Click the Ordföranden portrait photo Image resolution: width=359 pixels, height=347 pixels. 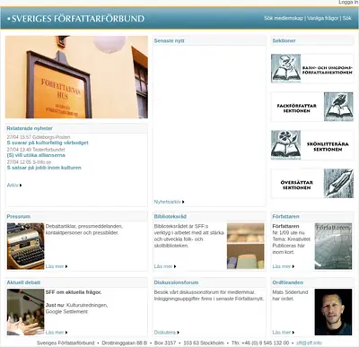pos(333,312)
